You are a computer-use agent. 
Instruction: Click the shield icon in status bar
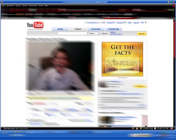tap(133, 128)
